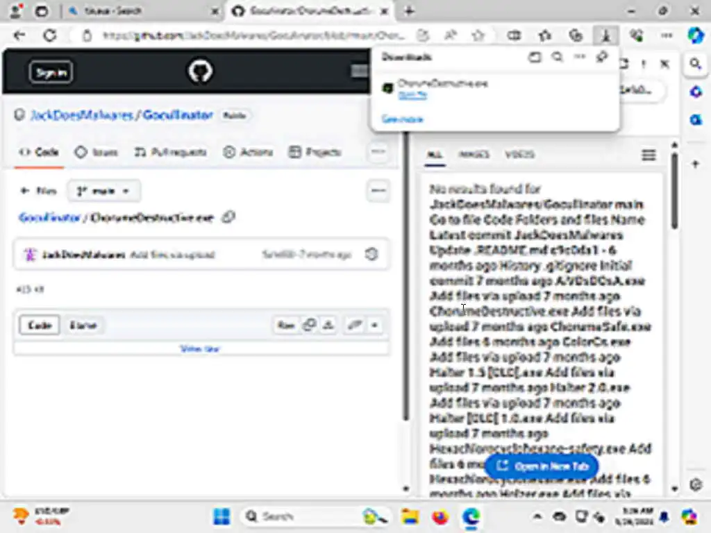Open browser settings and more menu
Screen dimensions: 711x533
point(667,35)
